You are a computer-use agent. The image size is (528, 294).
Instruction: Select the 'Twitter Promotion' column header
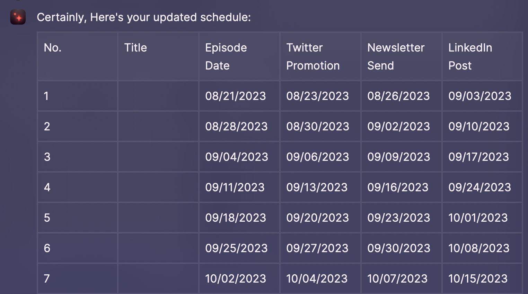[x=313, y=56]
